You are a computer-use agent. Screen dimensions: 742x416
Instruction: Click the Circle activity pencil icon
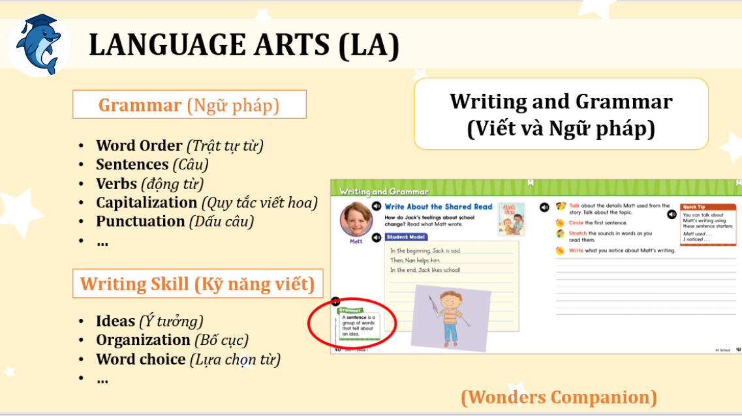tap(560, 223)
